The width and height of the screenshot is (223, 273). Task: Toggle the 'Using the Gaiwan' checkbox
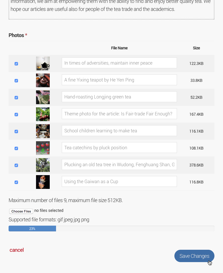point(16,182)
